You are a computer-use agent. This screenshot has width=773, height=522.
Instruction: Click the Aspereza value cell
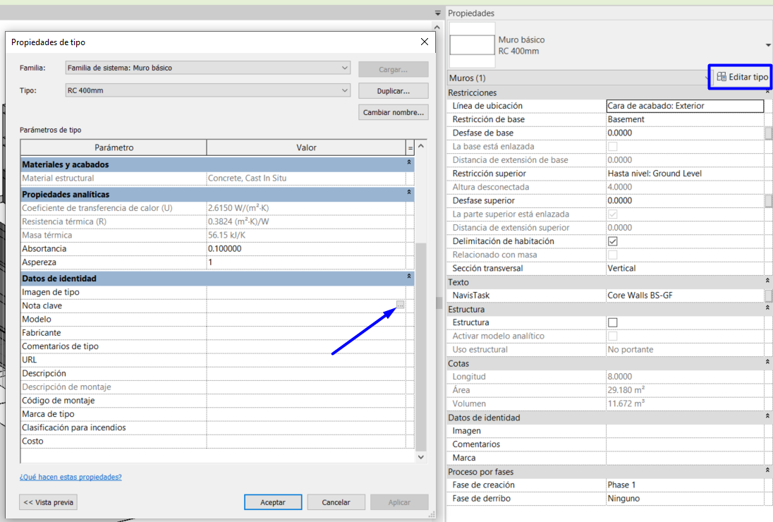[x=306, y=262]
